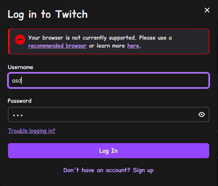The image size is (218, 186).
Task: Click the "Your browser is not currently supported" message
Action: (82, 38)
